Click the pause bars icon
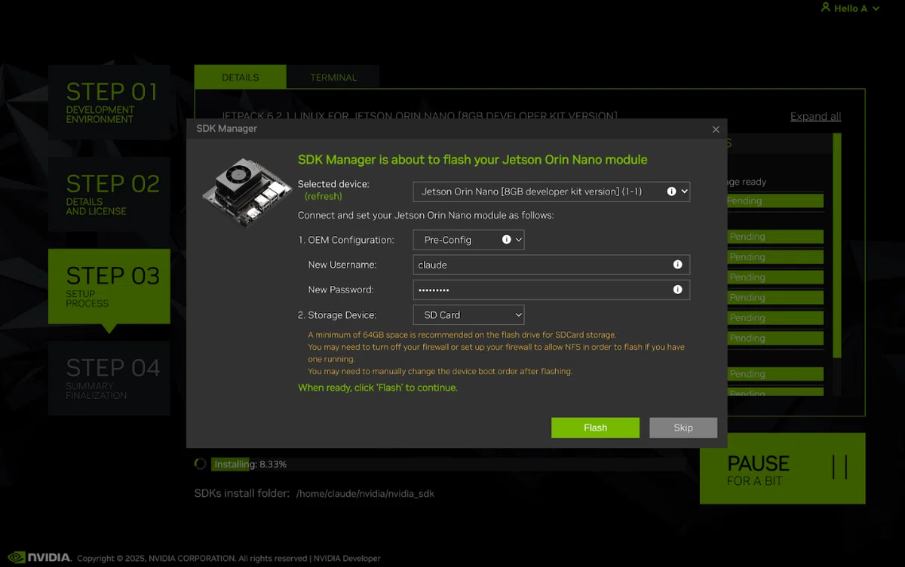The height and width of the screenshot is (567, 905). pos(839,467)
